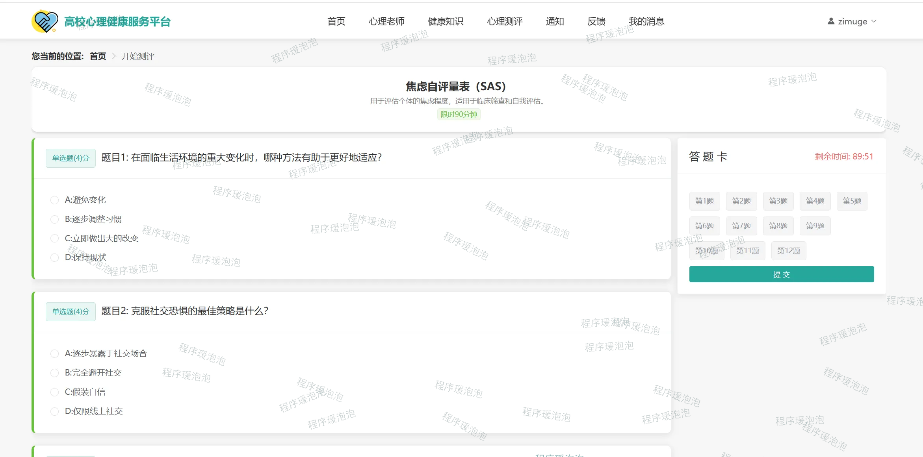This screenshot has width=923, height=457.
Task: Open the 我的消息 page
Action: click(646, 21)
